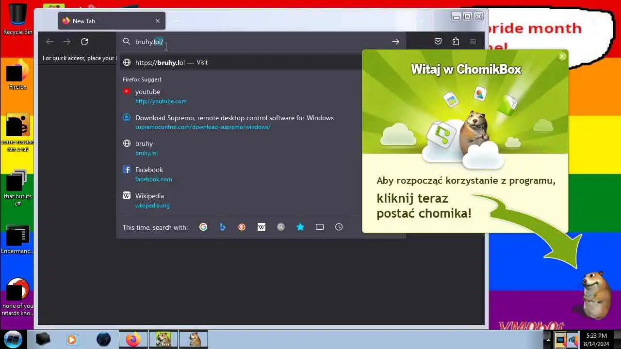Image resolution: width=621 pixels, height=349 pixels.
Task: Open the Windows Start menu
Action: 13,339
